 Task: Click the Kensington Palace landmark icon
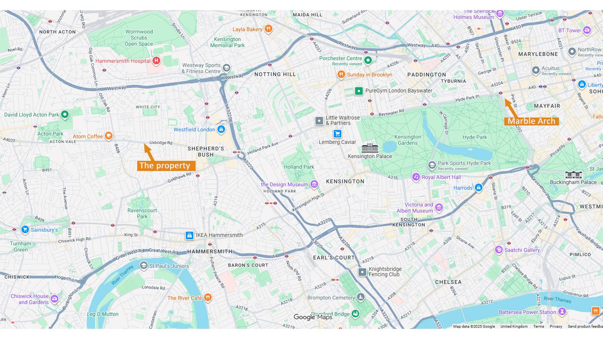coord(370,148)
